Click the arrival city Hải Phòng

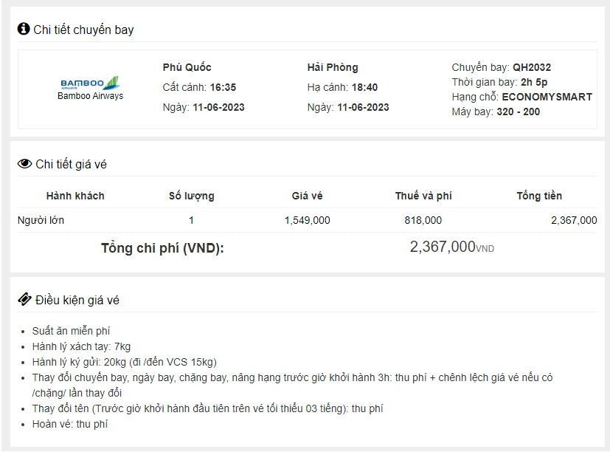pos(333,67)
